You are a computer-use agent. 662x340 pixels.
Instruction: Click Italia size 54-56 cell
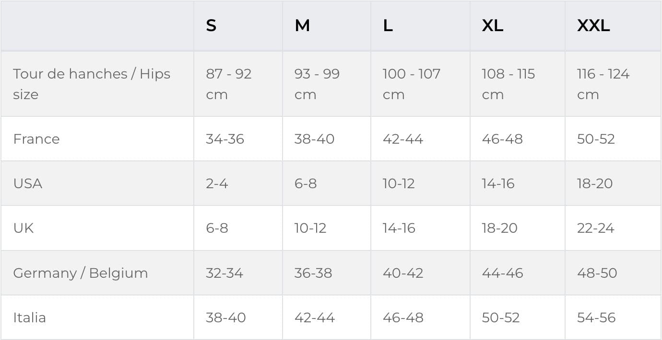click(596, 317)
